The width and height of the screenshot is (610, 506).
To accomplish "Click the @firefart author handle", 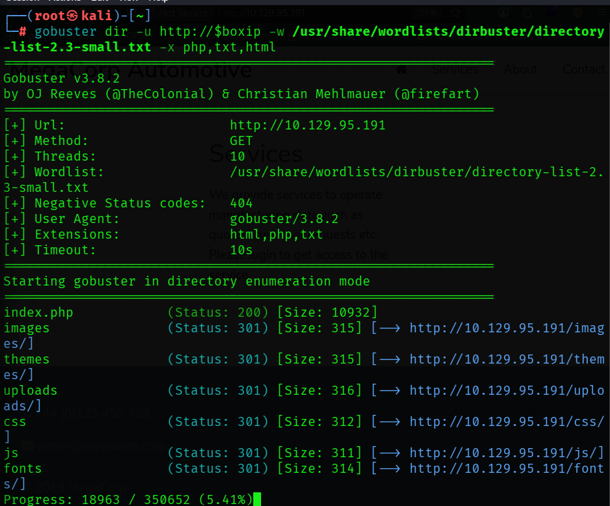I will 436,94.
